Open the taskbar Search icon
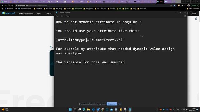Image resolution: width=200 pixels, height=112 pixels. (x=75, y=110)
